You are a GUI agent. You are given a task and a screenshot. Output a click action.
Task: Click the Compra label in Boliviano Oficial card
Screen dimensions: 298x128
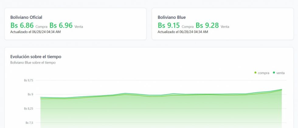pyautogui.click(x=41, y=27)
